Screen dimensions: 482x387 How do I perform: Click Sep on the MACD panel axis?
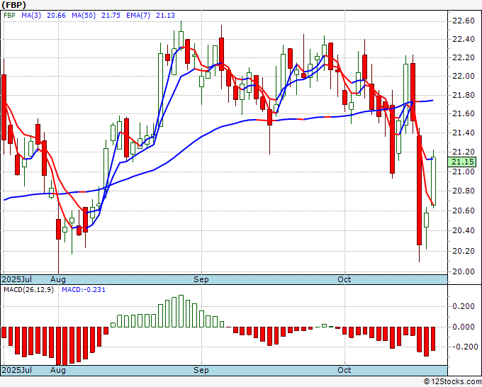coord(201,370)
